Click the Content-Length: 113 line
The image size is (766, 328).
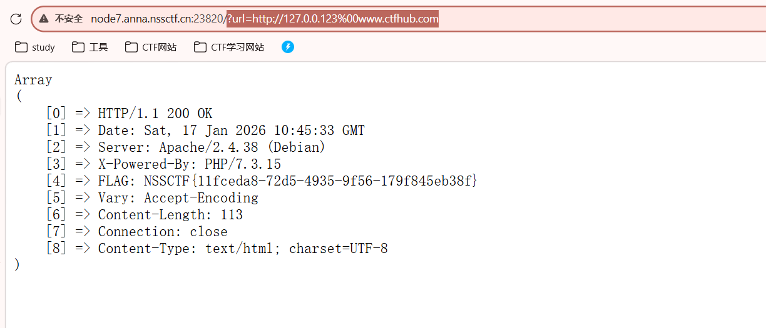point(170,215)
